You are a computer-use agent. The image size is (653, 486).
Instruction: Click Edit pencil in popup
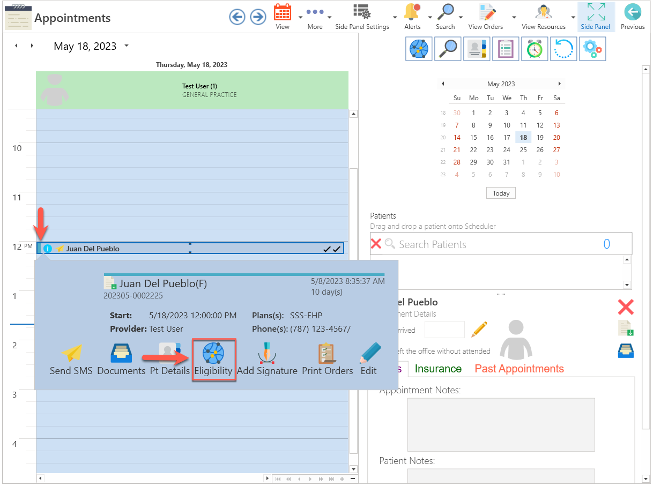pos(369,360)
